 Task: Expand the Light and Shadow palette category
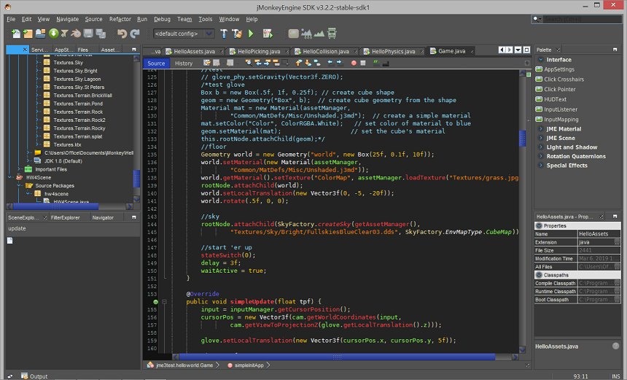tap(541, 147)
